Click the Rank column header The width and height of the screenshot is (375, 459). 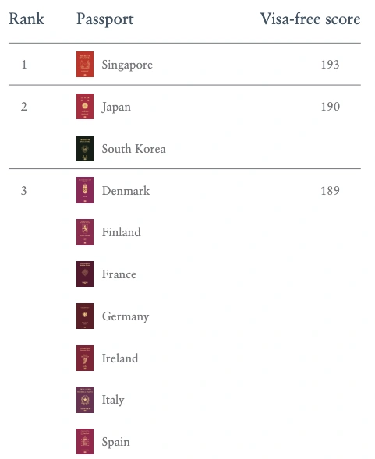27,19
